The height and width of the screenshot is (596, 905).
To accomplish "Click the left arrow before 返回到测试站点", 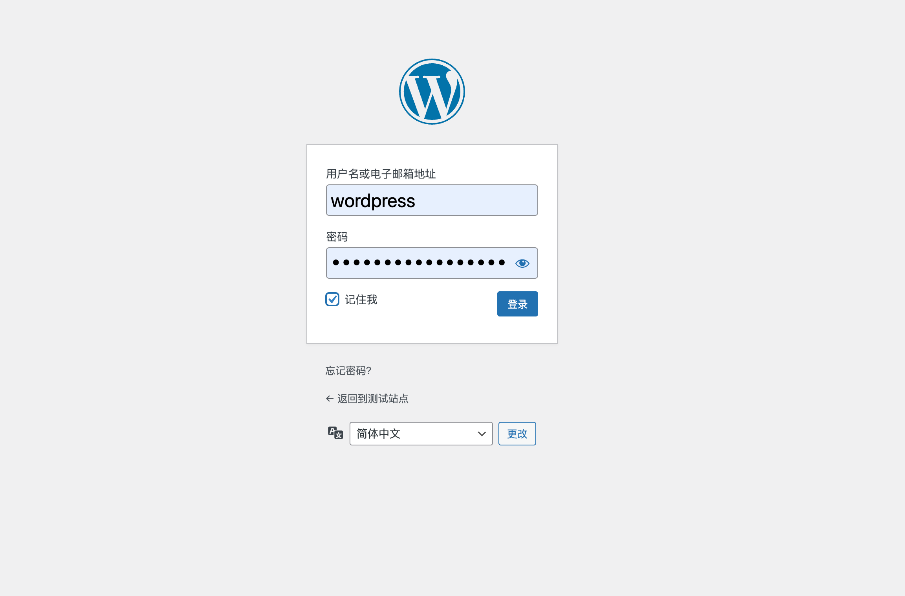I will click(330, 399).
